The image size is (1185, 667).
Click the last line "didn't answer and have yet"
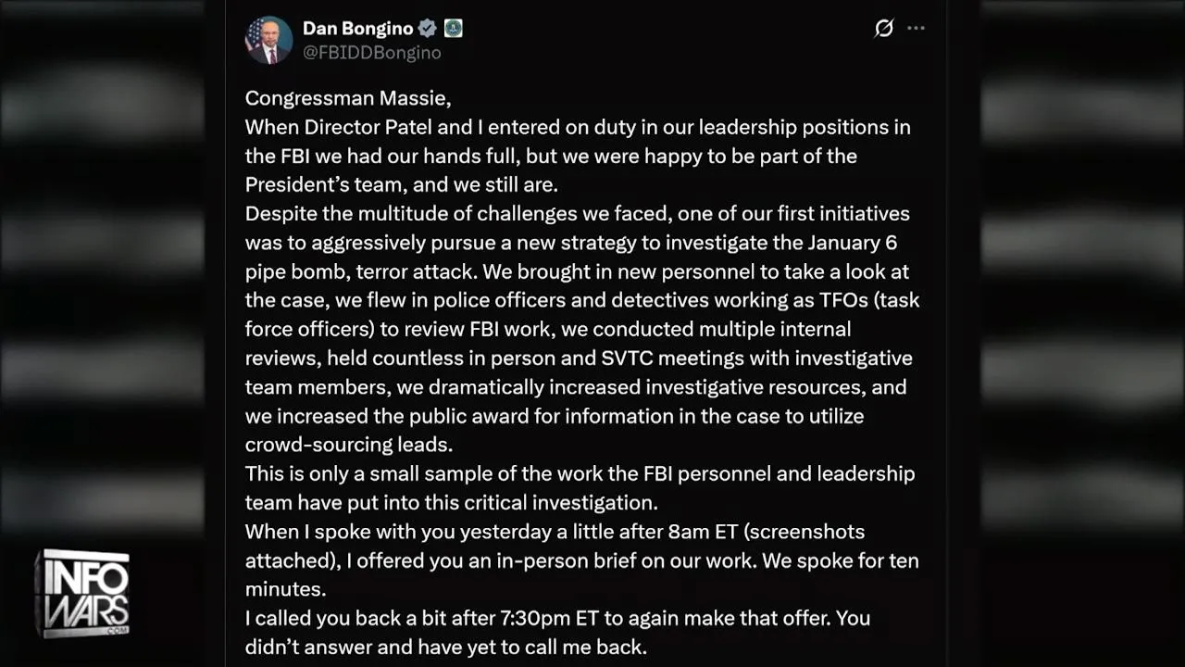tap(445, 647)
